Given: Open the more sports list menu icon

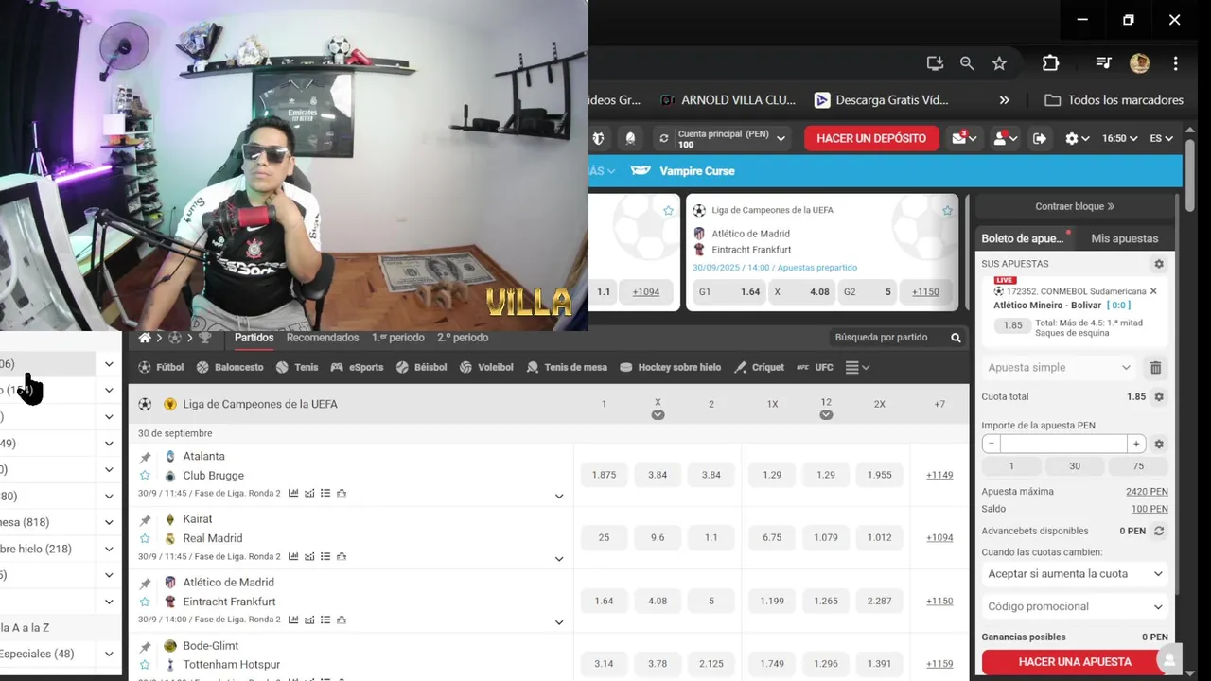Looking at the screenshot, I should (857, 367).
